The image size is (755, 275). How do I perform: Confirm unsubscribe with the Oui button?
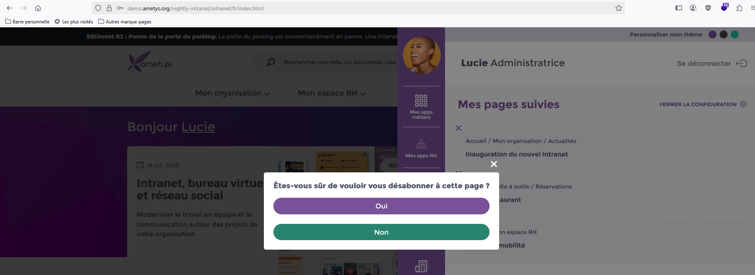pyautogui.click(x=381, y=206)
